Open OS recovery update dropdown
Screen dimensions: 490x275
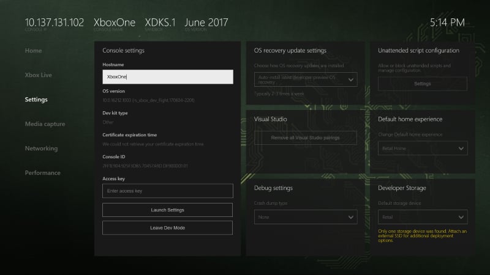point(306,79)
